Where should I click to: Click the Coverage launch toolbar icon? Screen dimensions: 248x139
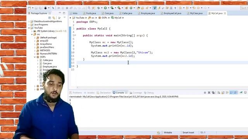click(112, 8)
